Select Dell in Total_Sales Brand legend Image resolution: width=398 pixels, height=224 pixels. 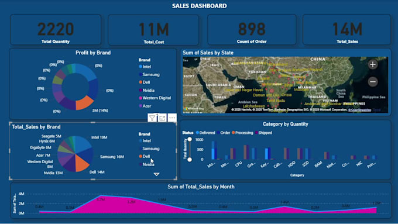145,156
